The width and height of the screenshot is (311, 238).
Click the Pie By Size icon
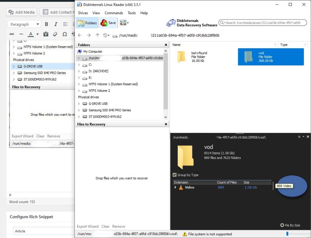pyautogui.click(x=282, y=225)
